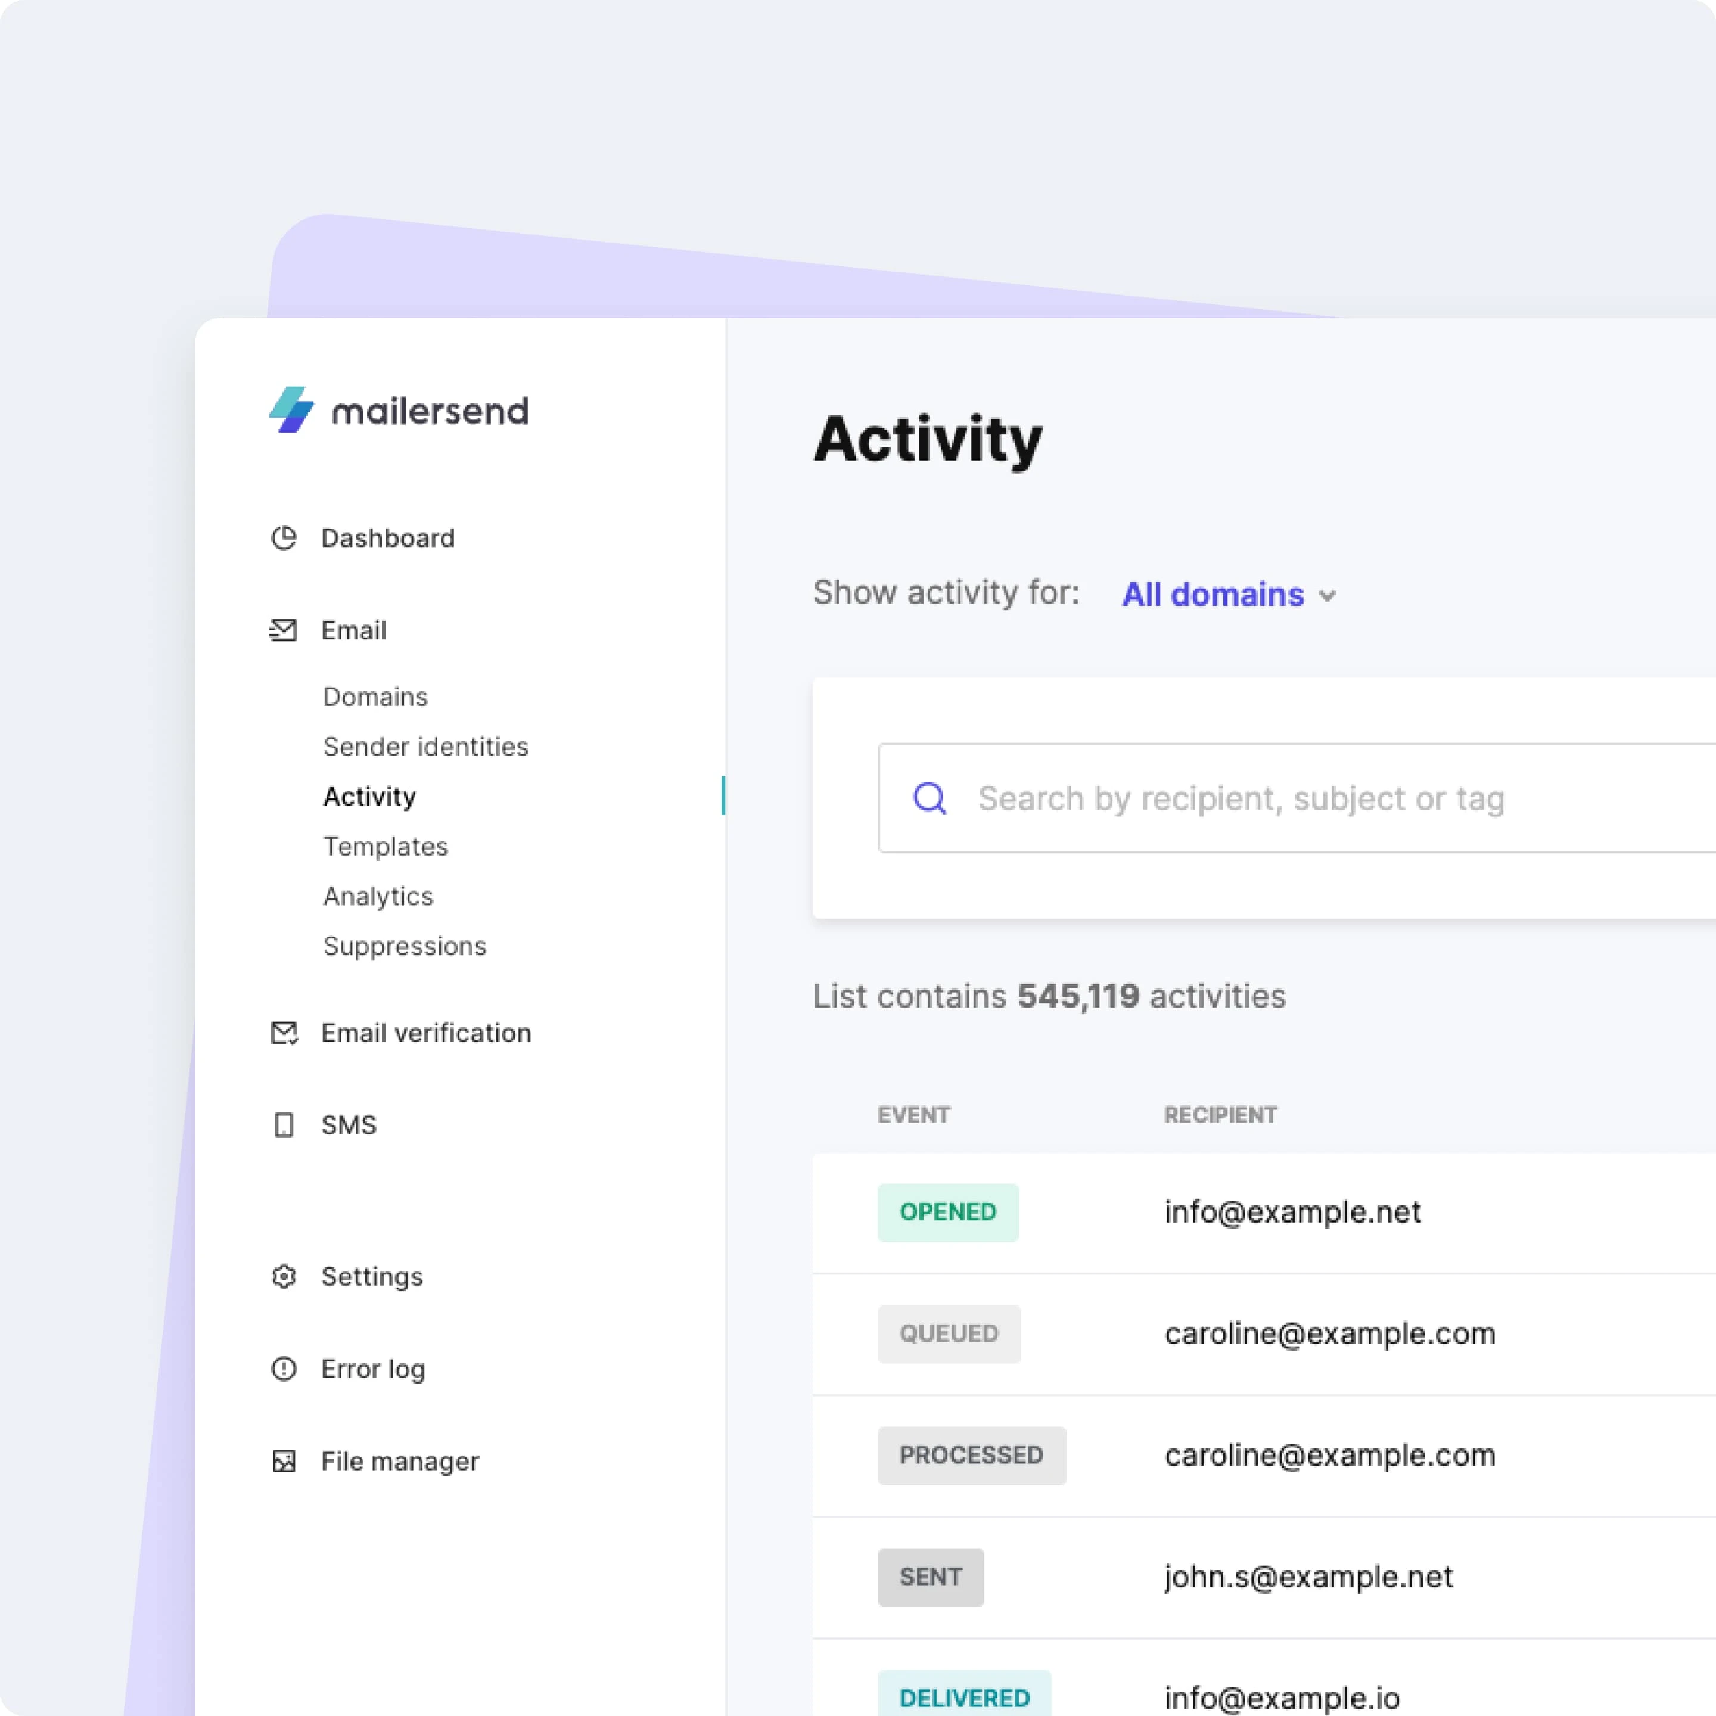Viewport: 1716px width, 1716px height.
Task: Click the QUEUED event badge
Action: click(x=949, y=1334)
